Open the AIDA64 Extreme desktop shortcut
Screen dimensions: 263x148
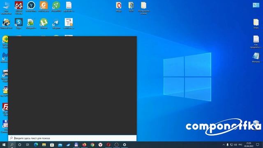coord(18,7)
